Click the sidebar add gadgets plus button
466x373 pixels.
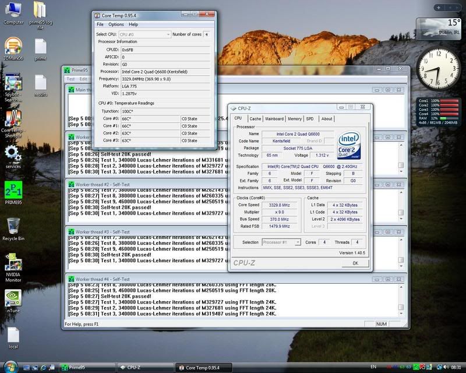click(x=439, y=8)
